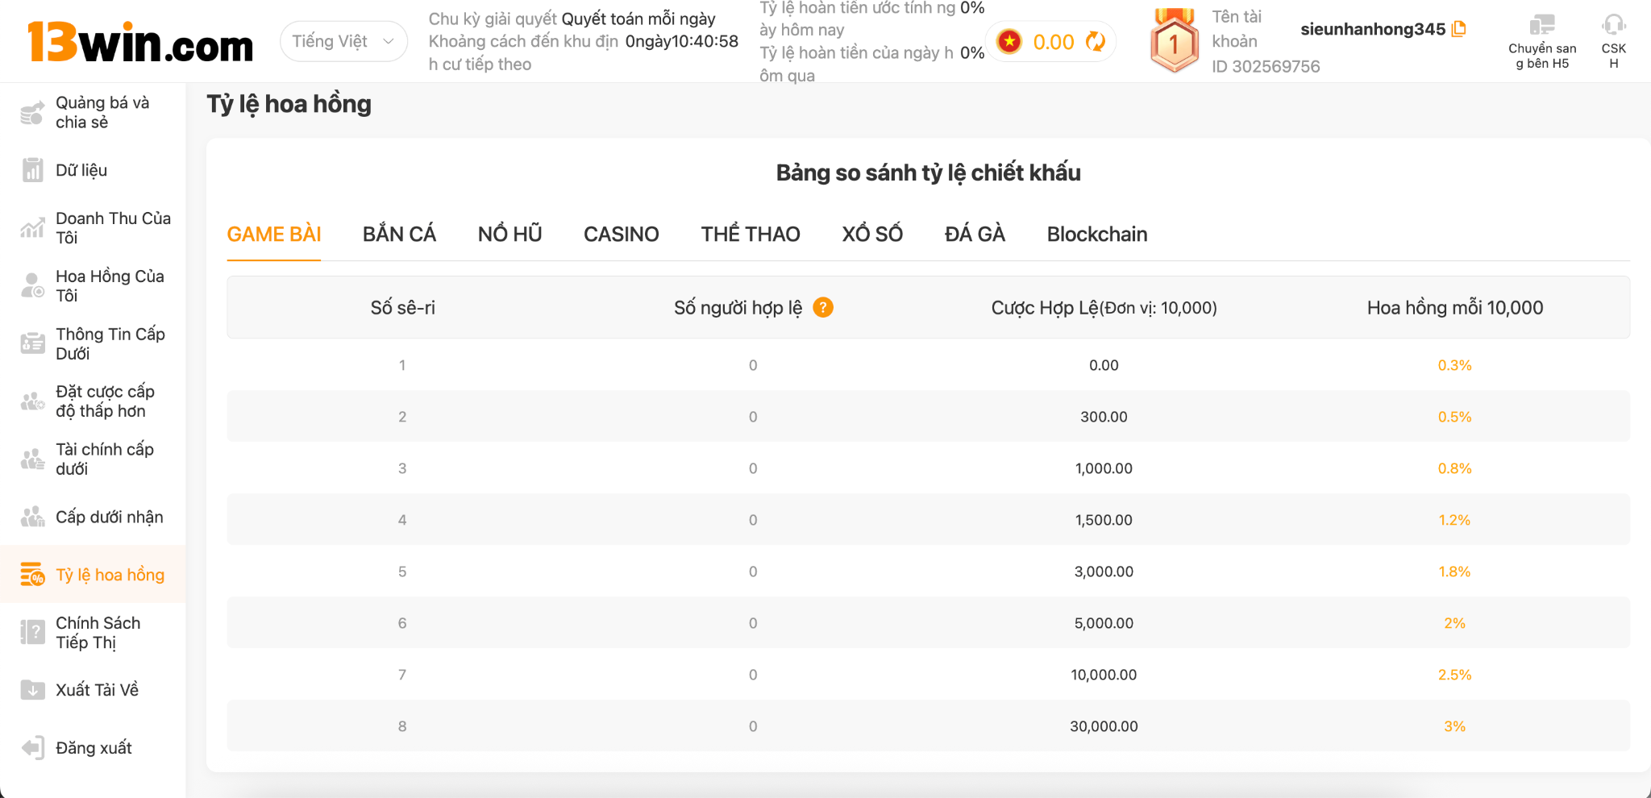1651x798 pixels.
Task: Click the VIP level 1 medal badge
Action: pyautogui.click(x=1174, y=42)
